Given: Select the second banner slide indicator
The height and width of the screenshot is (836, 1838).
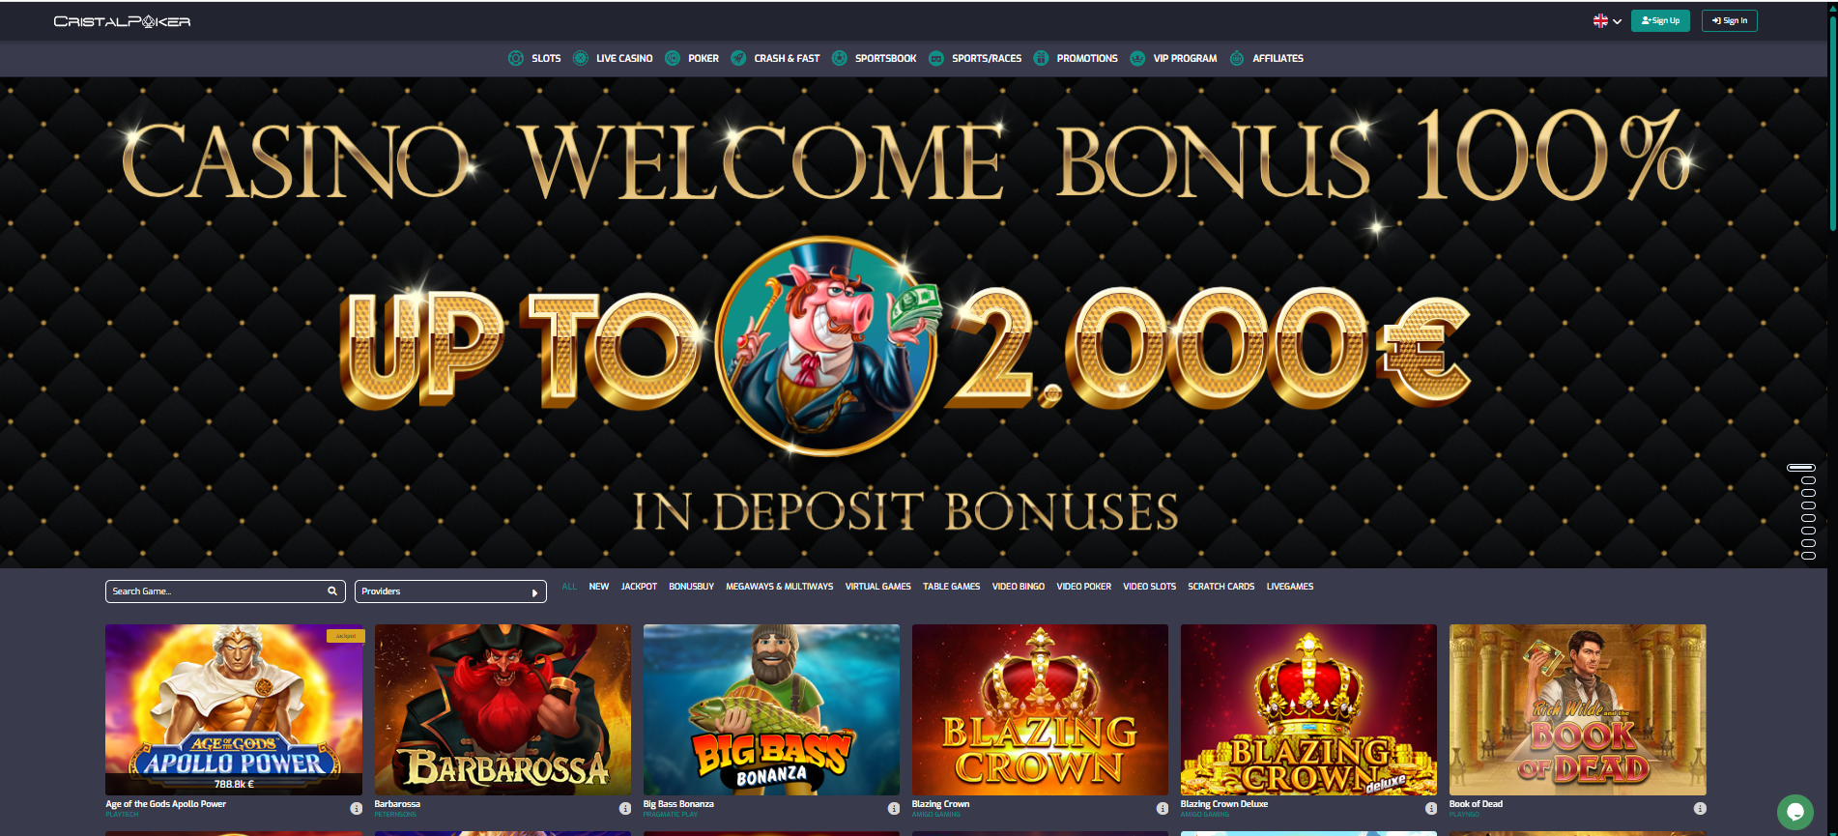Looking at the screenshot, I should [x=1808, y=480].
